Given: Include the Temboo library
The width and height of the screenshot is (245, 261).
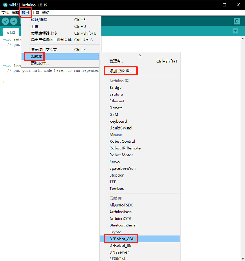Looking at the screenshot, I should point(140,189).
